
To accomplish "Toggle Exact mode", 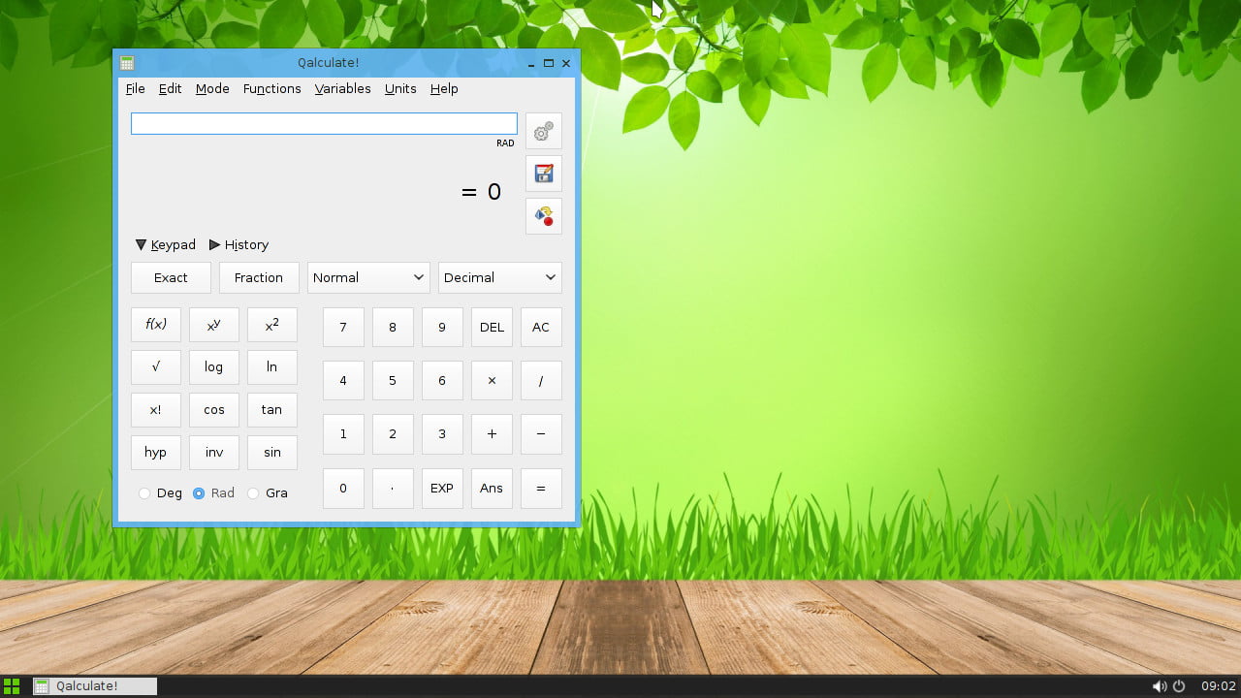I will pos(171,277).
